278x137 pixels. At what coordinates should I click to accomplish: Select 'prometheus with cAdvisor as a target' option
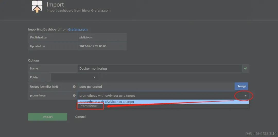click(163, 102)
